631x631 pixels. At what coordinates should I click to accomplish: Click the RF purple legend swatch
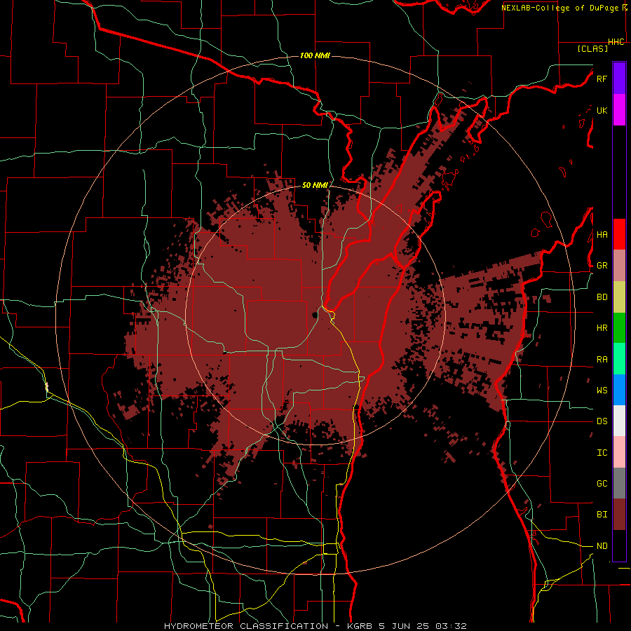coord(619,79)
